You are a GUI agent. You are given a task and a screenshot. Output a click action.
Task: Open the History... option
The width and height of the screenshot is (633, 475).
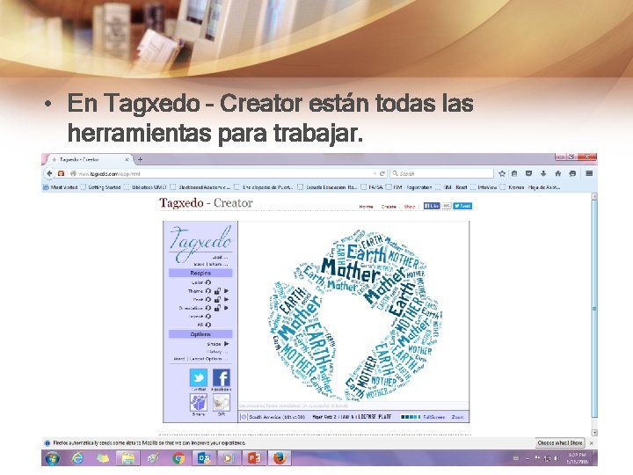coord(217,352)
